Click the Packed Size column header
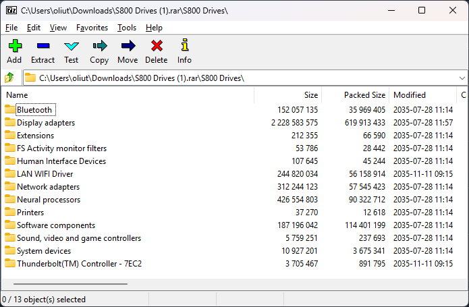Image resolution: width=469 pixels, height=307 pixels. click(364, 95)
